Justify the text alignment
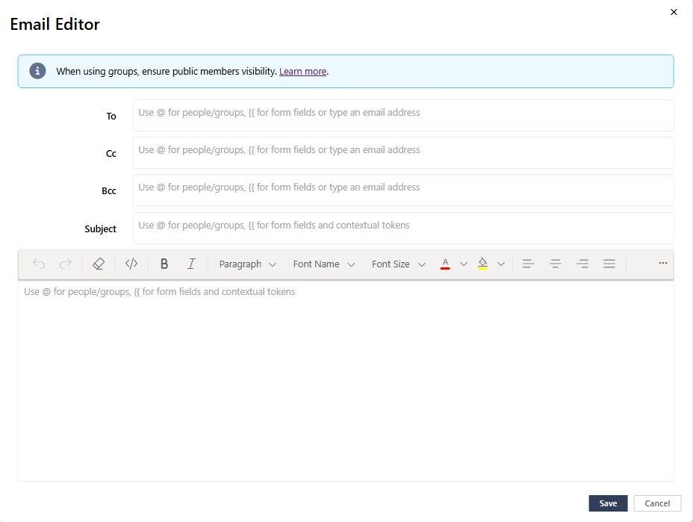The image size is (693, 522). pos(609,264)
